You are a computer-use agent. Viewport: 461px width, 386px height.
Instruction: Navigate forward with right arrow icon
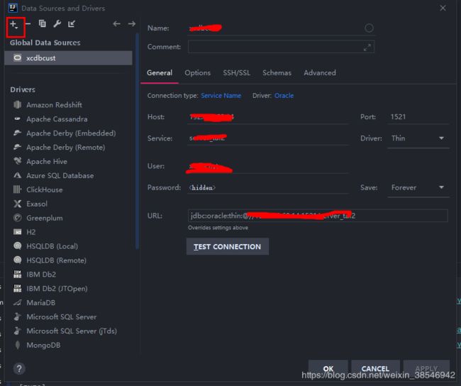(x=132, y=23)
